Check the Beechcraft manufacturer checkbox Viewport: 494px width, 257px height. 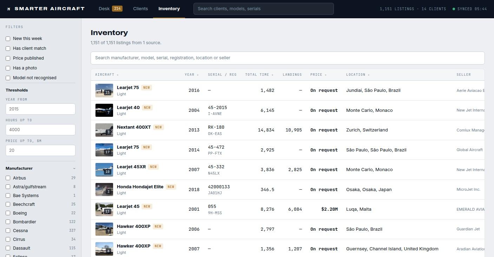coord(8,204)
